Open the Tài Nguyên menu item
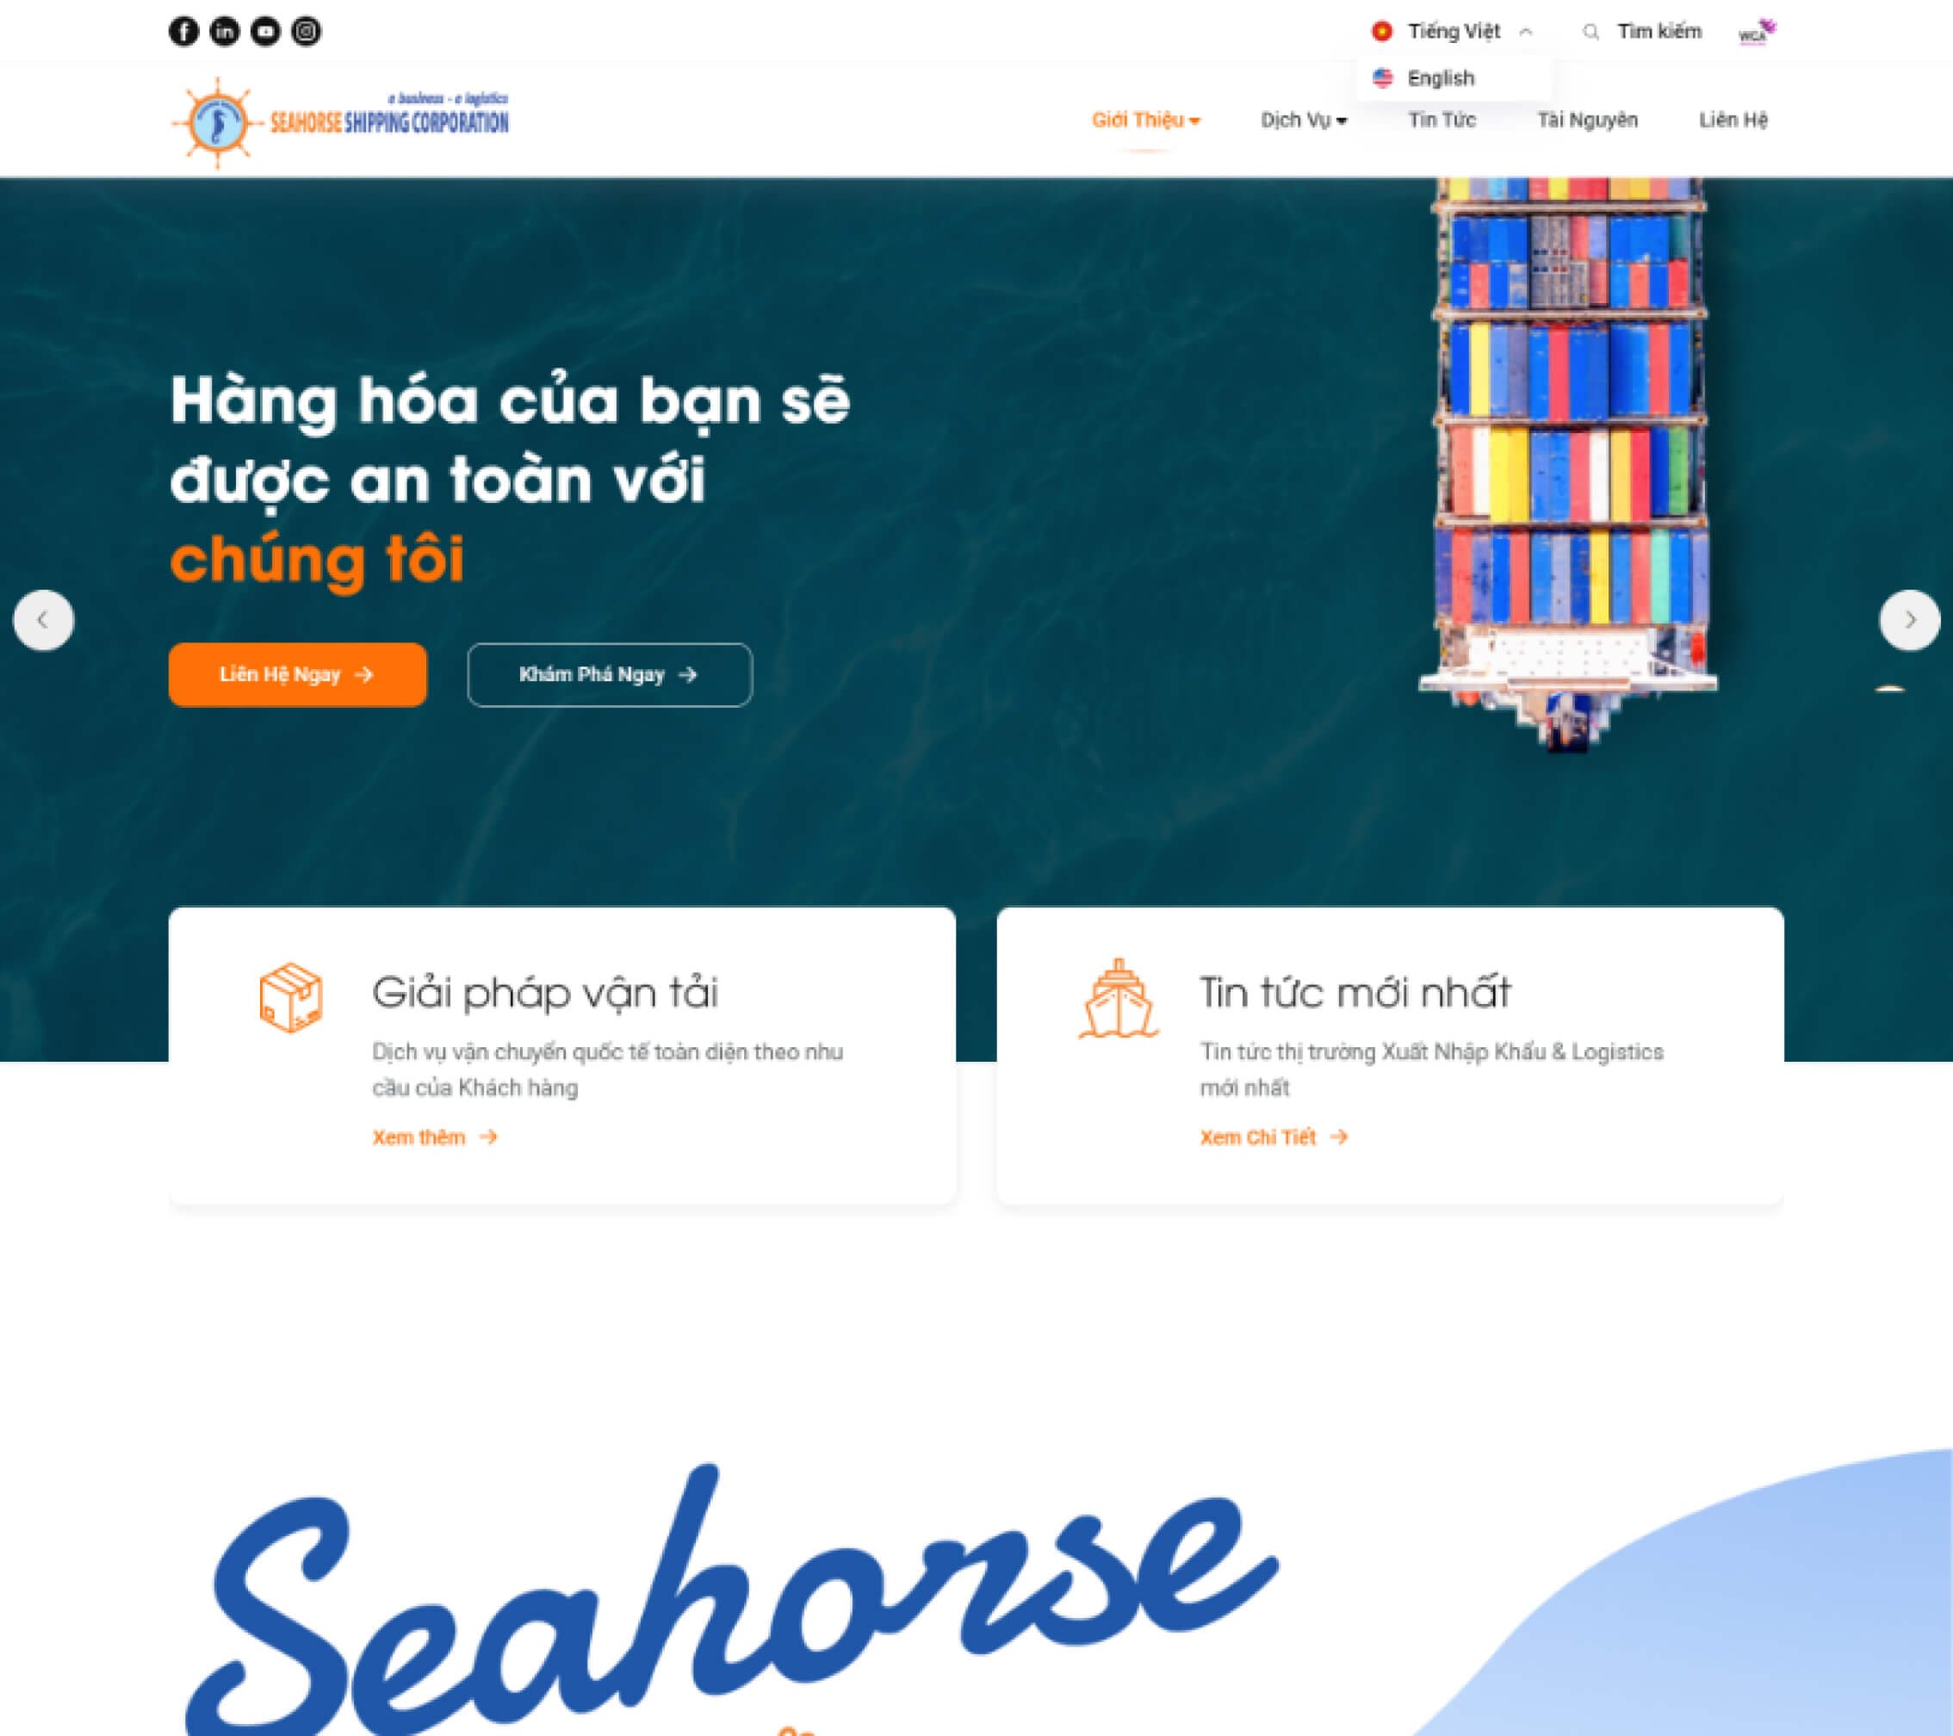Viewport: 1953px width, 1736px height. point(1587,121)
